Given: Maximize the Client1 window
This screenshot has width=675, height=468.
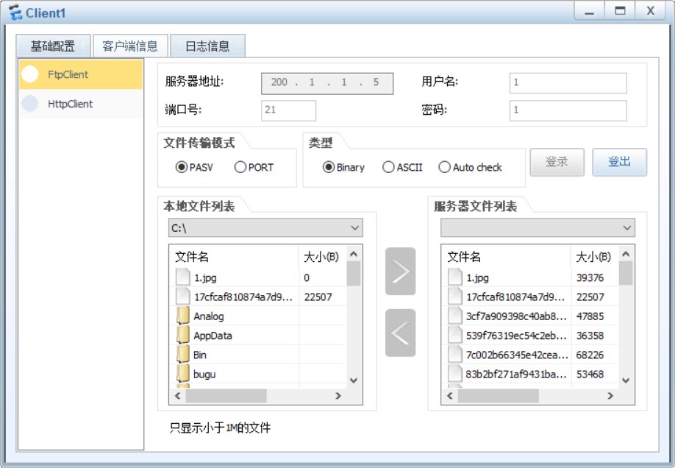Looking at the screenshot, I should click(x=620, y=11).
